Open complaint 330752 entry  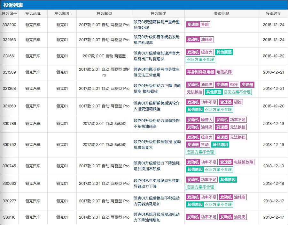tap(9, 145)
